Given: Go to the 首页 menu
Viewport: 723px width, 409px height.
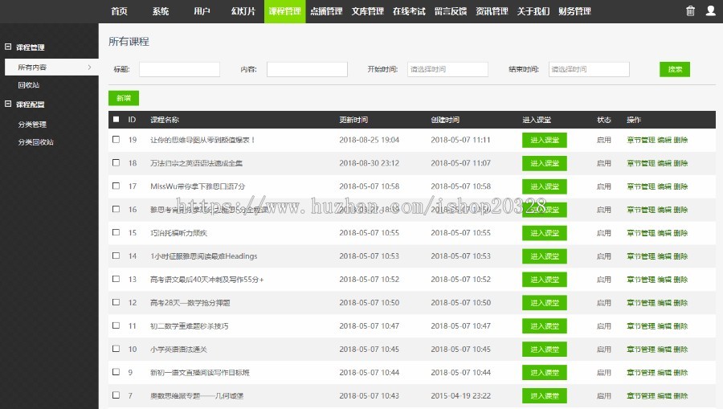Looking at the screenshot, I should tap(119, 11).
